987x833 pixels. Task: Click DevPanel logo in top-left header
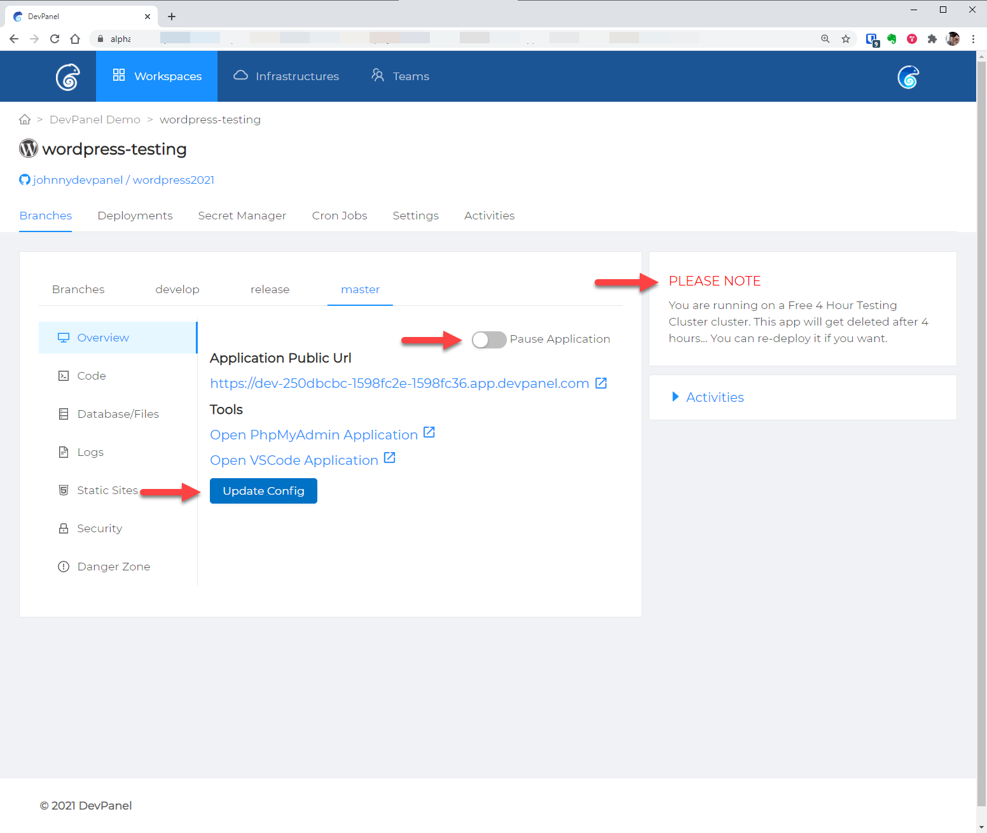(67, 77)
